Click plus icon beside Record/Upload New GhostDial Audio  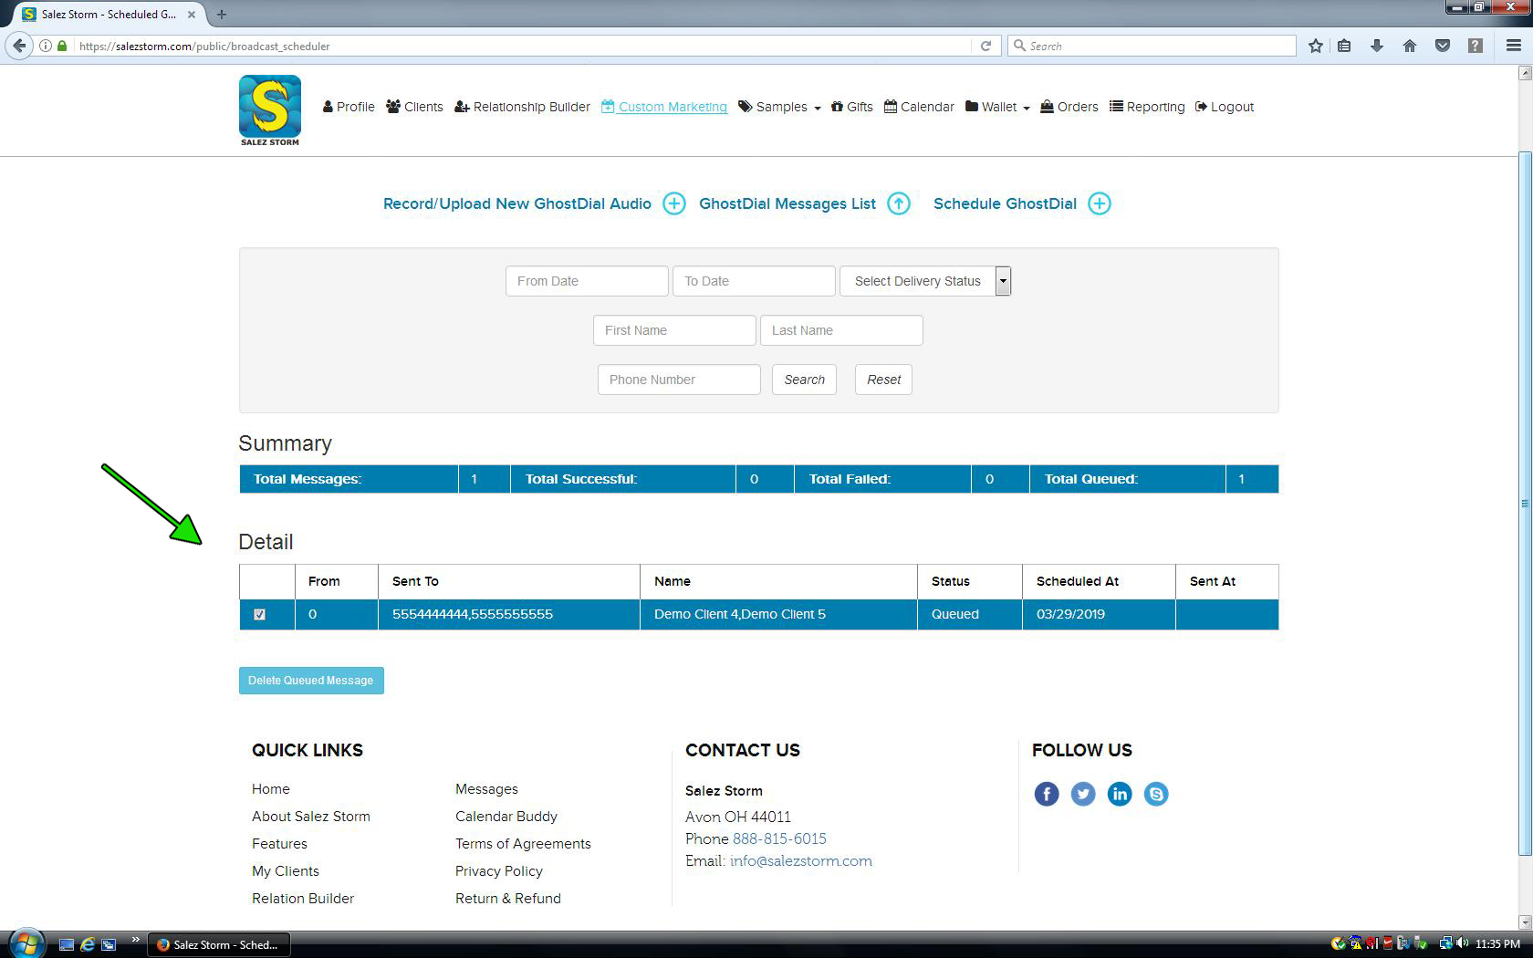coord(673,203)
